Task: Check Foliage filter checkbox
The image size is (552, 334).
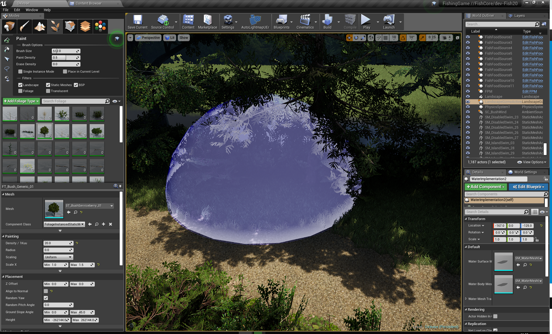Action: [x=20, y=91]
